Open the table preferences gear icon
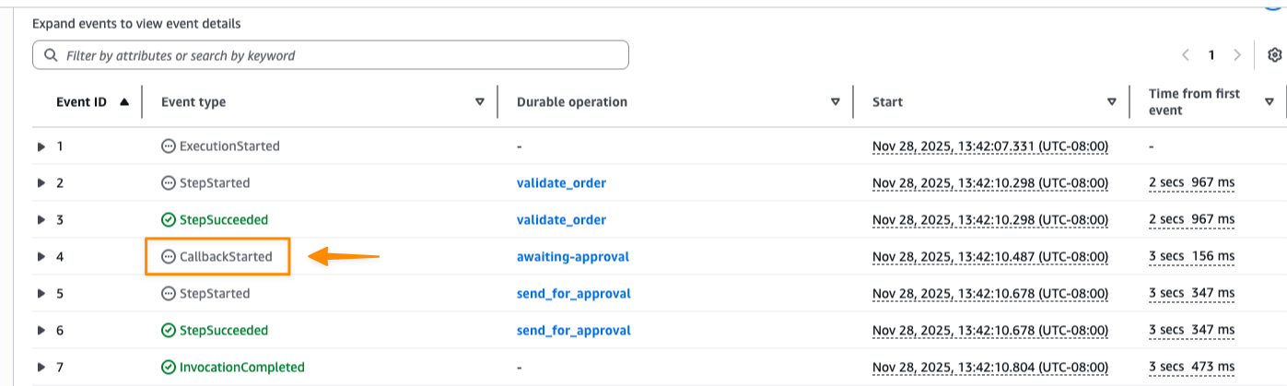Viewport: 1287px width, 386px height. coord(1275,55)
